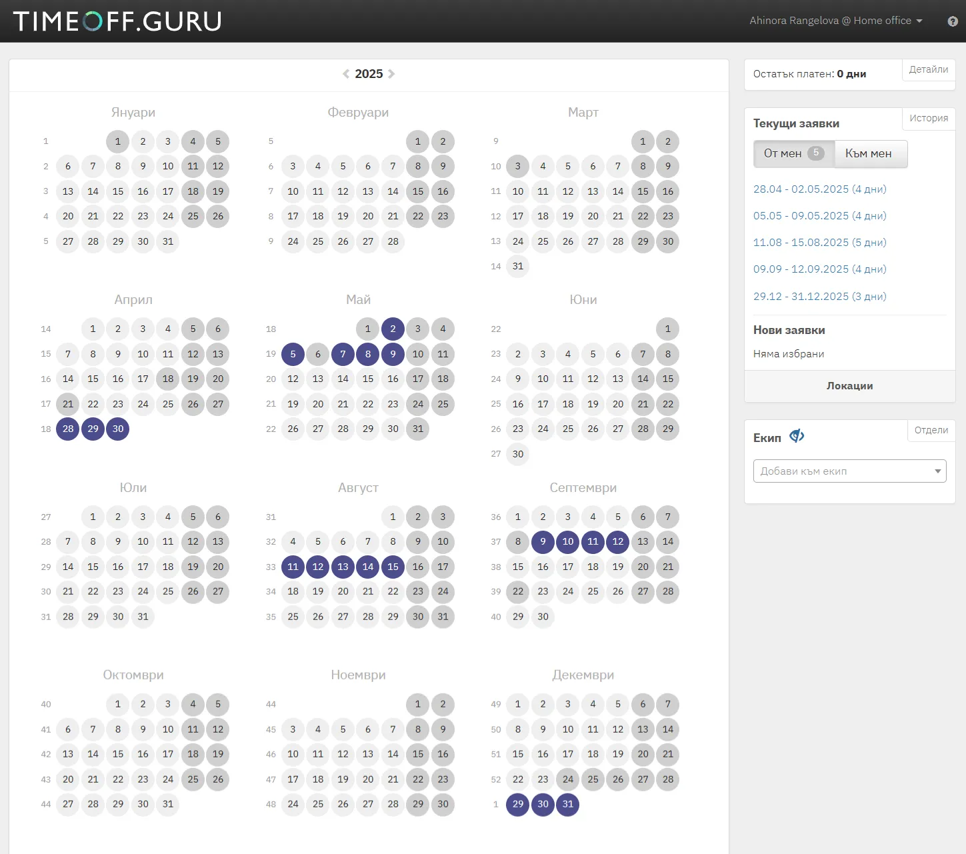Open the Детайли tab
966x854 pixels.
click(x=929, y=69)
